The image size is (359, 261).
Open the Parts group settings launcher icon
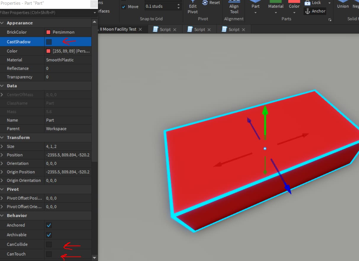[x=330, y=20]
